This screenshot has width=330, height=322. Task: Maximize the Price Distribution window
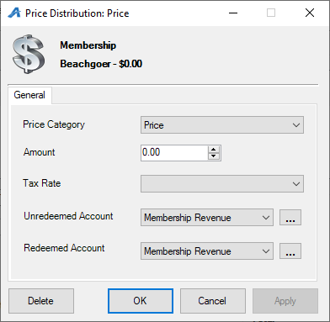(271, 13)
